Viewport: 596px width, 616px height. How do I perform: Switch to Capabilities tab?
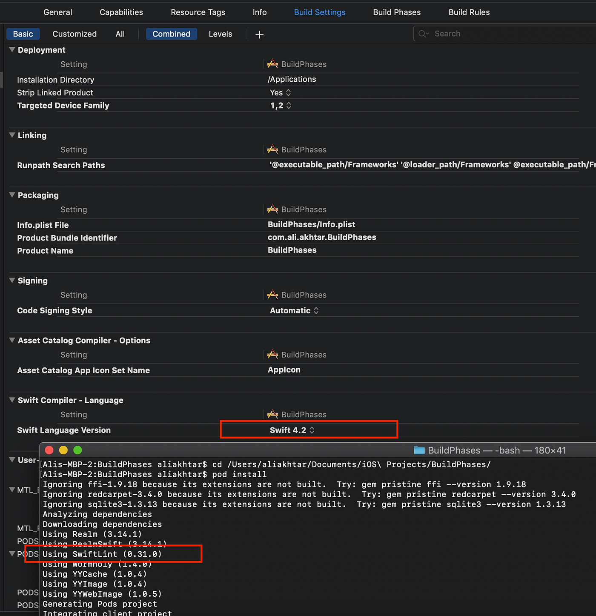[121, 12]
